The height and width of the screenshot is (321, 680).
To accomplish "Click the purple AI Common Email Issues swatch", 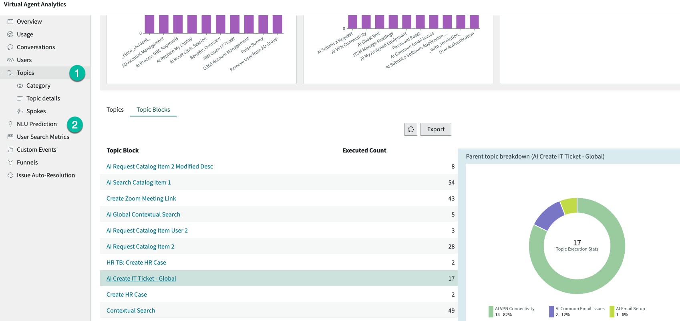I will click(x=551, y=311).
